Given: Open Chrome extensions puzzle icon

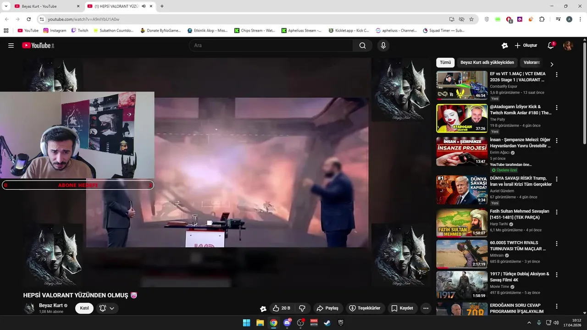Looking at the screenshot, I should click(x=542, y=19).
